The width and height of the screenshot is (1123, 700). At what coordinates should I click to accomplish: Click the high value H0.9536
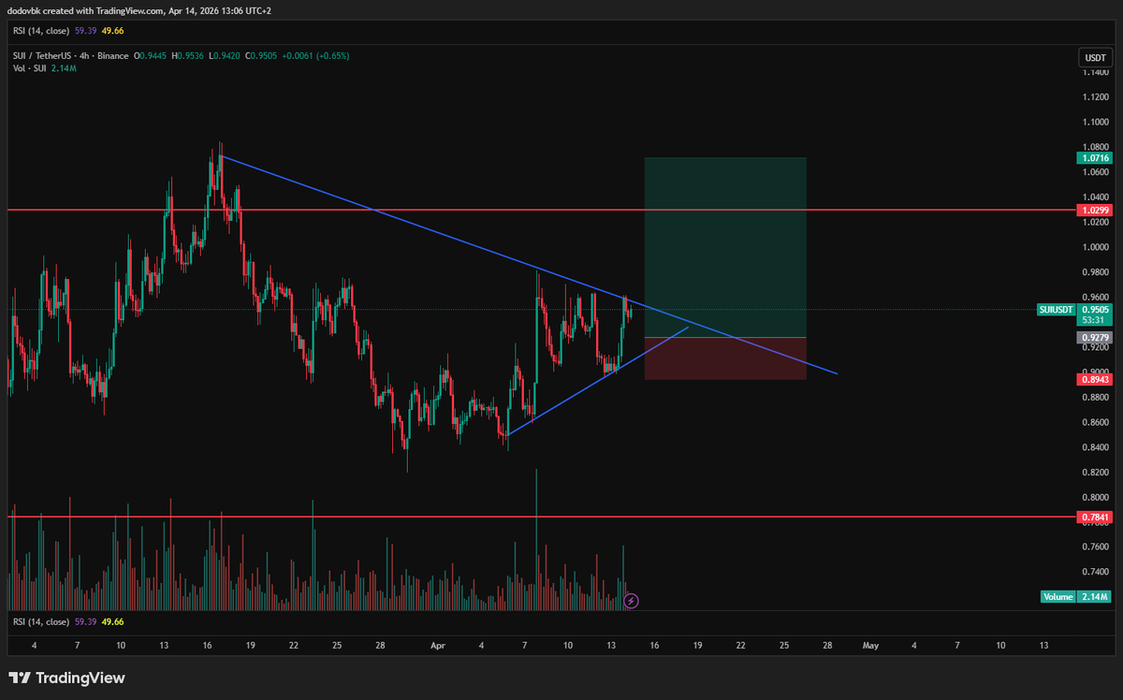(189, 56)
